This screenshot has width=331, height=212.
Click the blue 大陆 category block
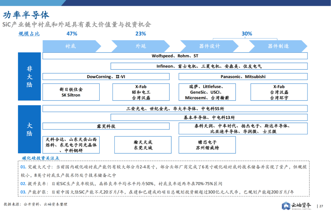29,129
